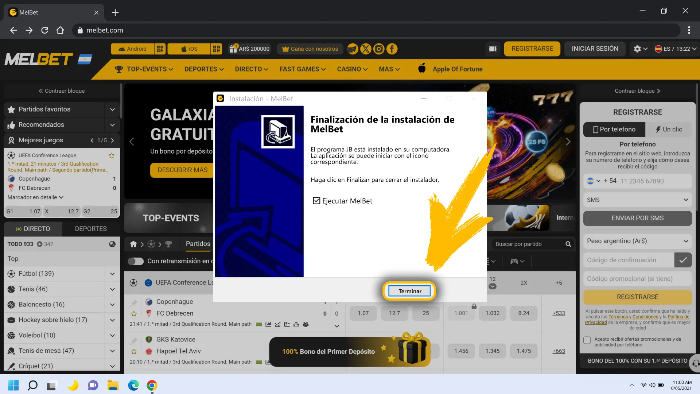Select odds 1.07 in Copenhague match row
The width and height of the screenshot is (700, 394).
tap(363, 313)
